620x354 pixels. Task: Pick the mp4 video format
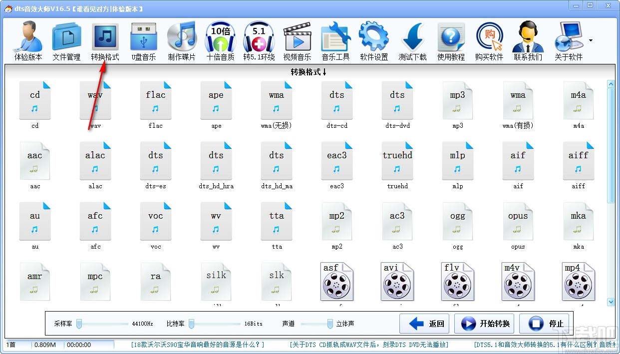point(578,281)
